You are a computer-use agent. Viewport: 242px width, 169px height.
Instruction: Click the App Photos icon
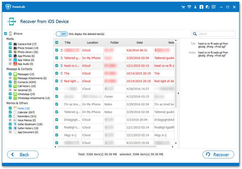[x=15, y=56]
